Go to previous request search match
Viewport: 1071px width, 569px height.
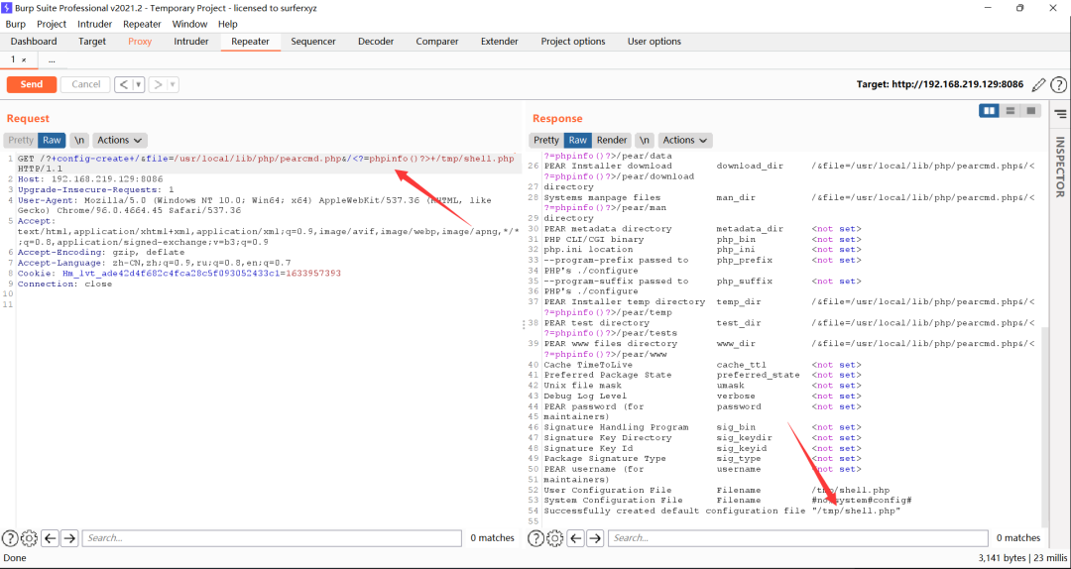[x=50, y=538]
